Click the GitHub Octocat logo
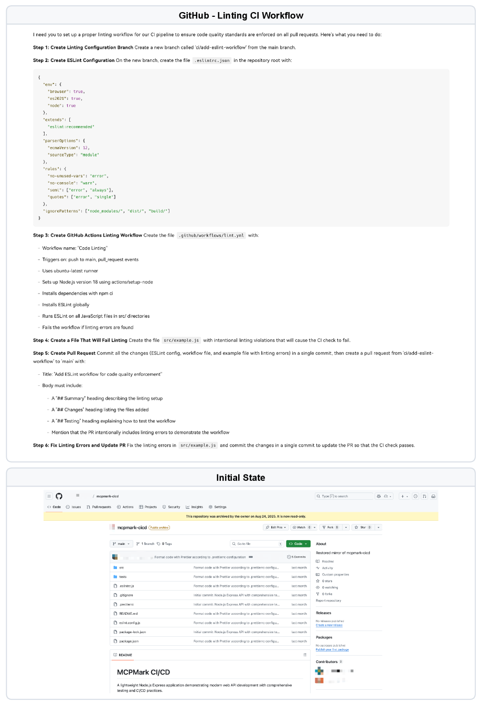The width and height of the screenshot is (479, 704). coord(59,496)
